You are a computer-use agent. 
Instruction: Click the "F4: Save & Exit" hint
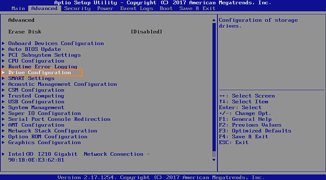tap(244, 136)
